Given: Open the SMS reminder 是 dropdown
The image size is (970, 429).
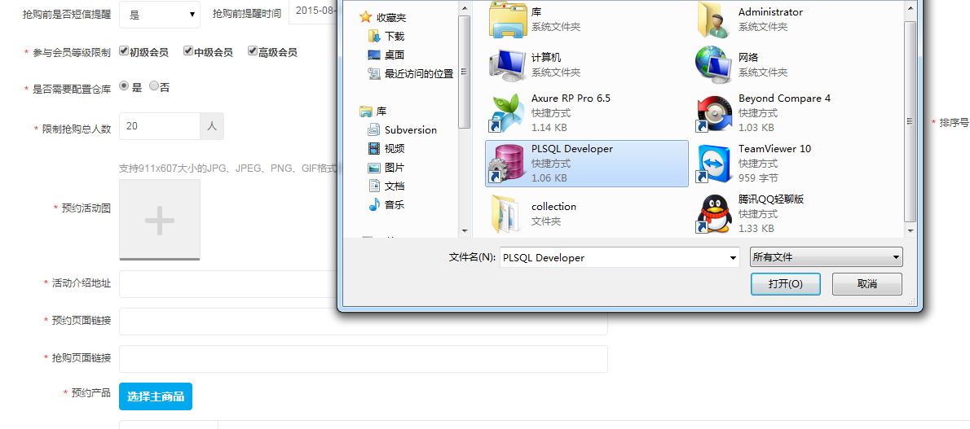Looking at the screenshot, I should [160, 14].
